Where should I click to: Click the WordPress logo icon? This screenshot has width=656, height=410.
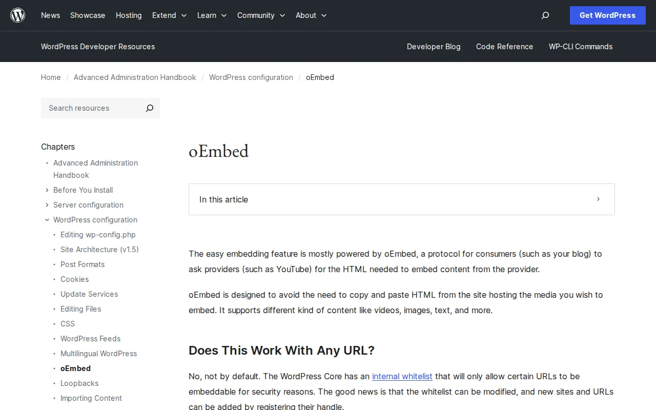tap(17, 15)
